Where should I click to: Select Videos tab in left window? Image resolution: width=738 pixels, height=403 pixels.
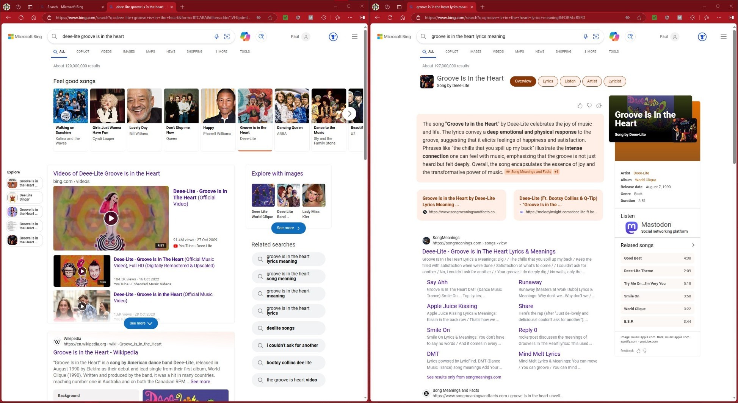point(106,51)
